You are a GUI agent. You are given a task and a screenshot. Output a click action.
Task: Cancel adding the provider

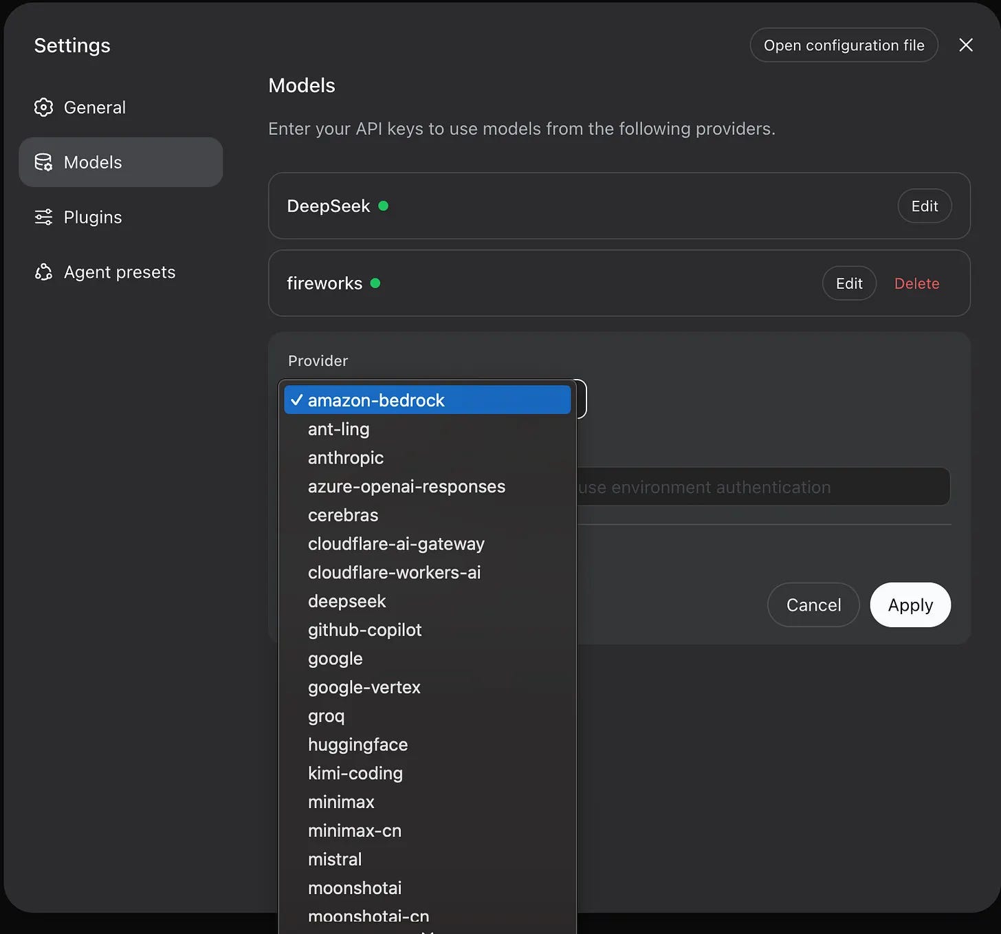813,605
